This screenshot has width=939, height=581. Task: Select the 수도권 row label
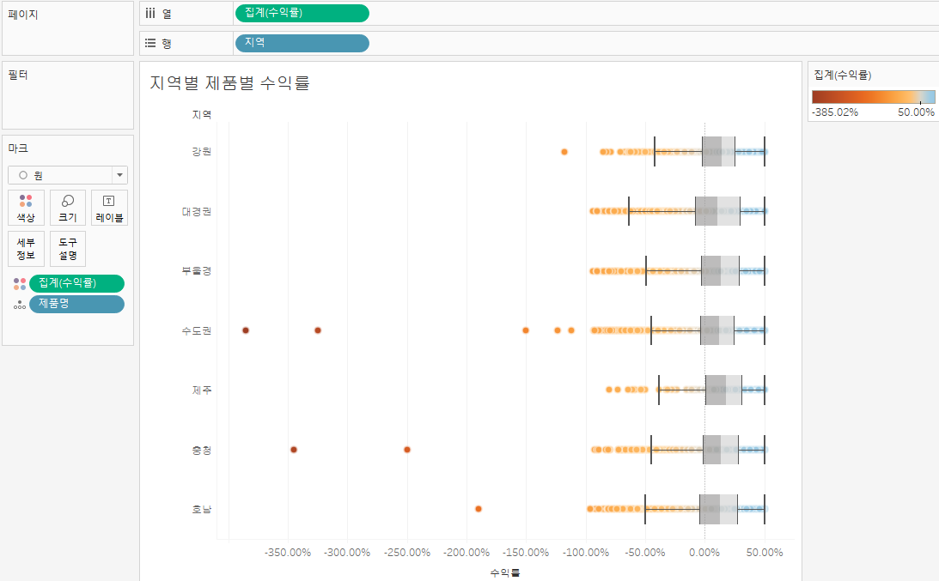(x=197, y=330)
